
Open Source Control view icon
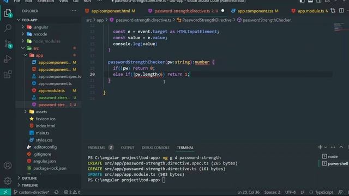click(8, 44)
